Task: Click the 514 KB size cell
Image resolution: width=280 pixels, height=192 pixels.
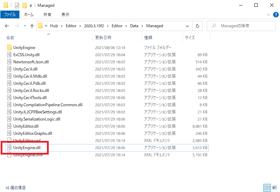Action: (201, 62)
